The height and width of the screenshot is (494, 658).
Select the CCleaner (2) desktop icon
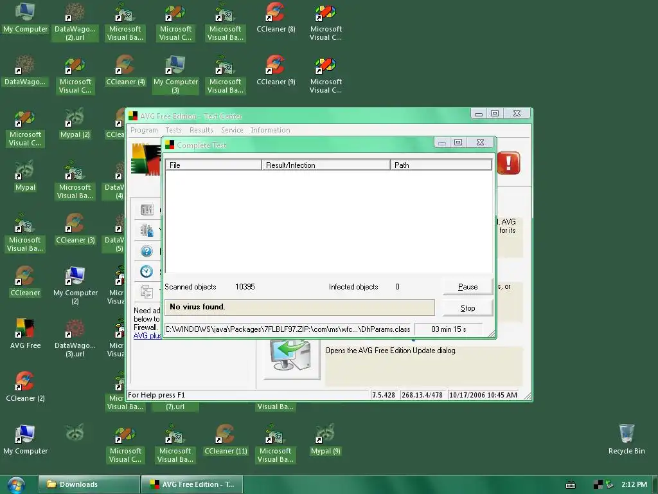[25, 387]
